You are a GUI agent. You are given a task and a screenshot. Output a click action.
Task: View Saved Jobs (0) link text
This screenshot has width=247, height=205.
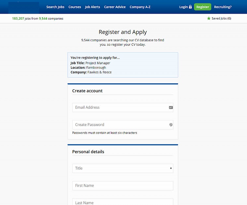(x=221, y=19)
